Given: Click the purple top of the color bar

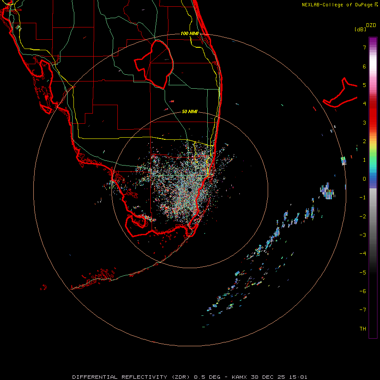Looking at the screenshot, I should [x=373, y=42].
